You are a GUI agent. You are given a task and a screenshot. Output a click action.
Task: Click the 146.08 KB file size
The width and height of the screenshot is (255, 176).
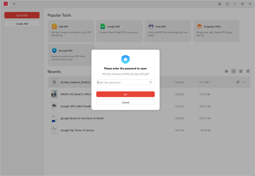205,130
